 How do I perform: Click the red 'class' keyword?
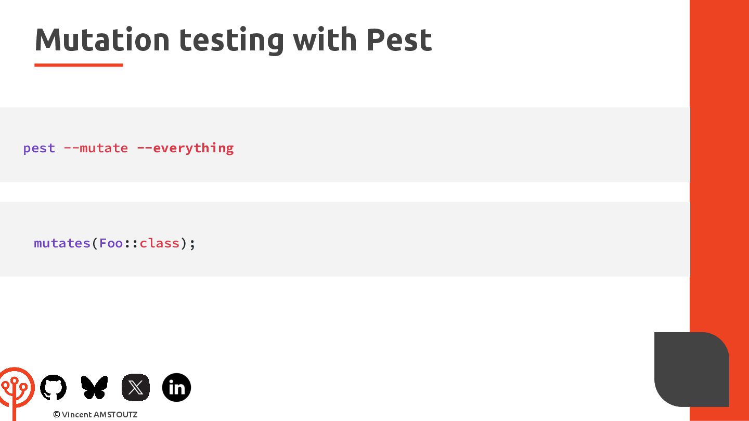coord(159,243)
